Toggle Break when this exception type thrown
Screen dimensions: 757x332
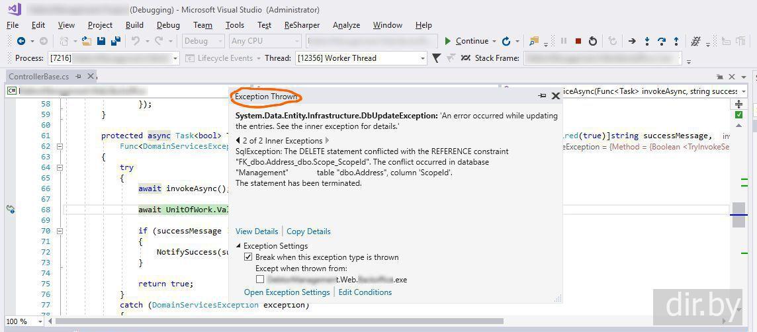coord(247,257)
